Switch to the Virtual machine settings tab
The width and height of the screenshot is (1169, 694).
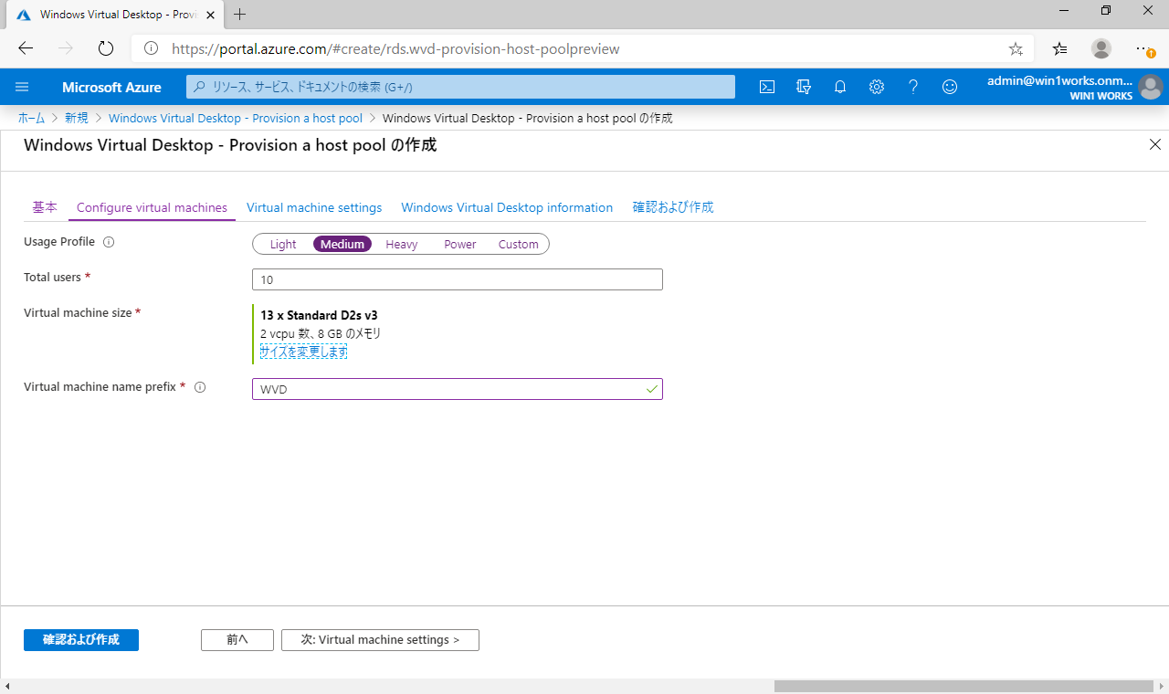(314, 207)
